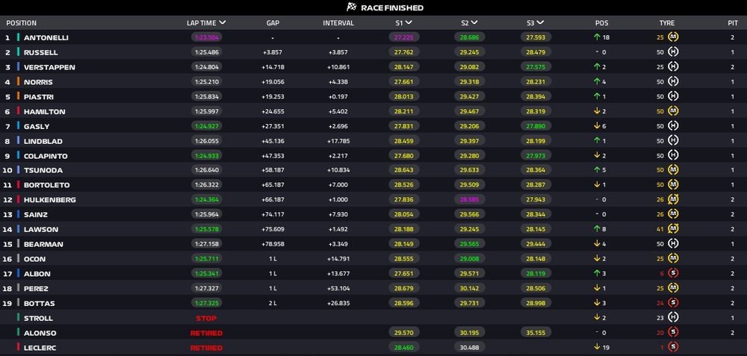747x356 pixels.
Task: Open the S1 sector dropdown arrow
Action: [409, 22]
